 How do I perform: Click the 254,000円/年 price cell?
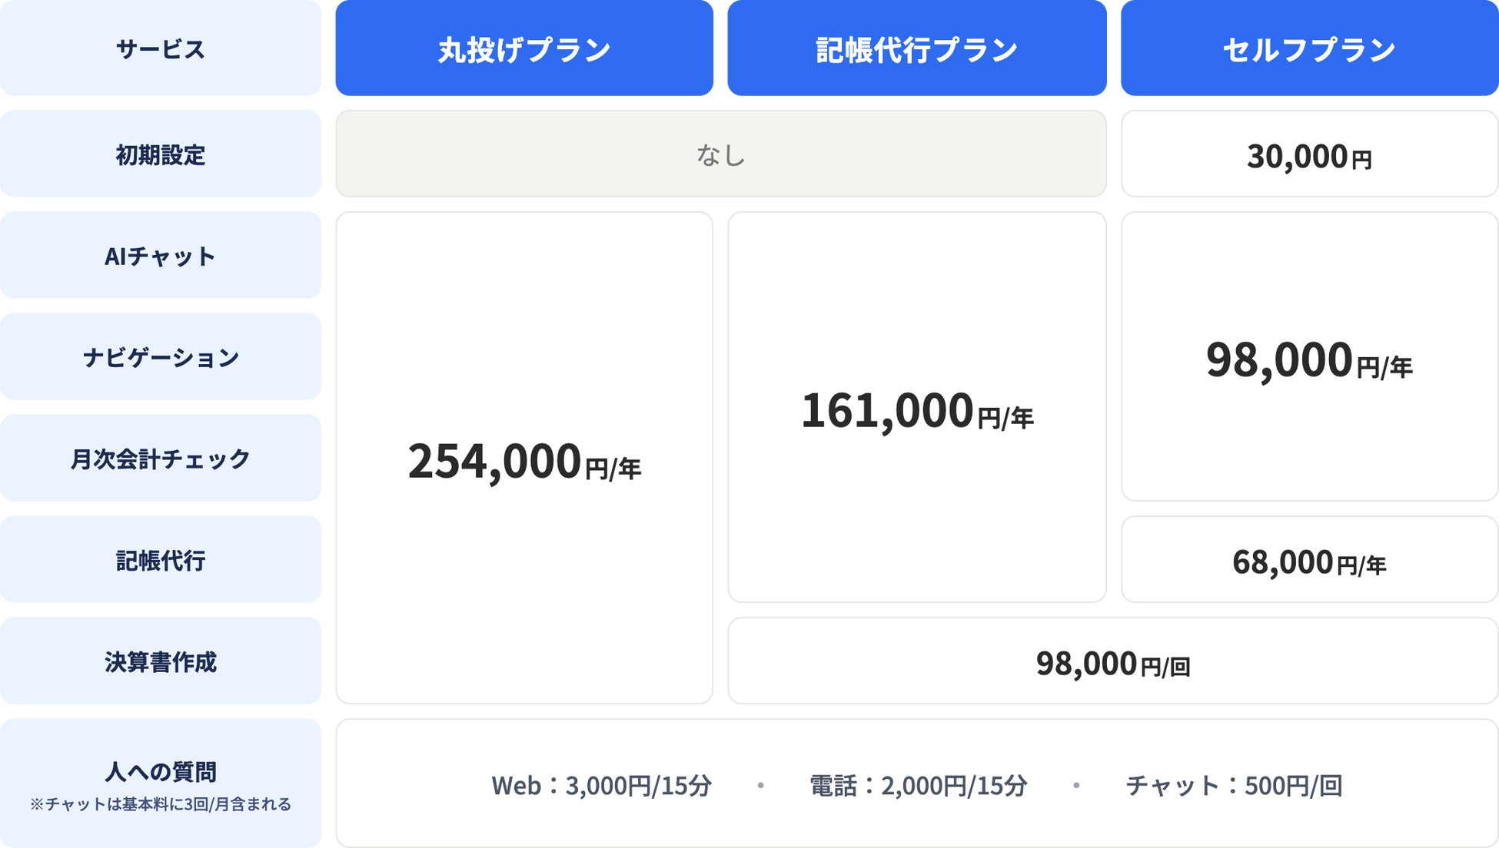pyautogui.click(x=524, y=458)
